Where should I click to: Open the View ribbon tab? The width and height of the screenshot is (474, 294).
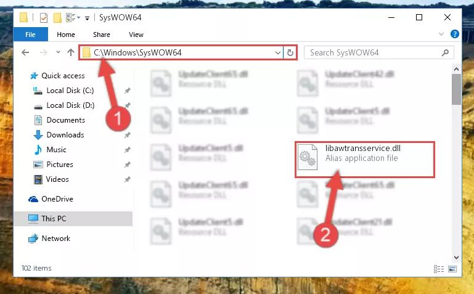click(x=136, y=35)
